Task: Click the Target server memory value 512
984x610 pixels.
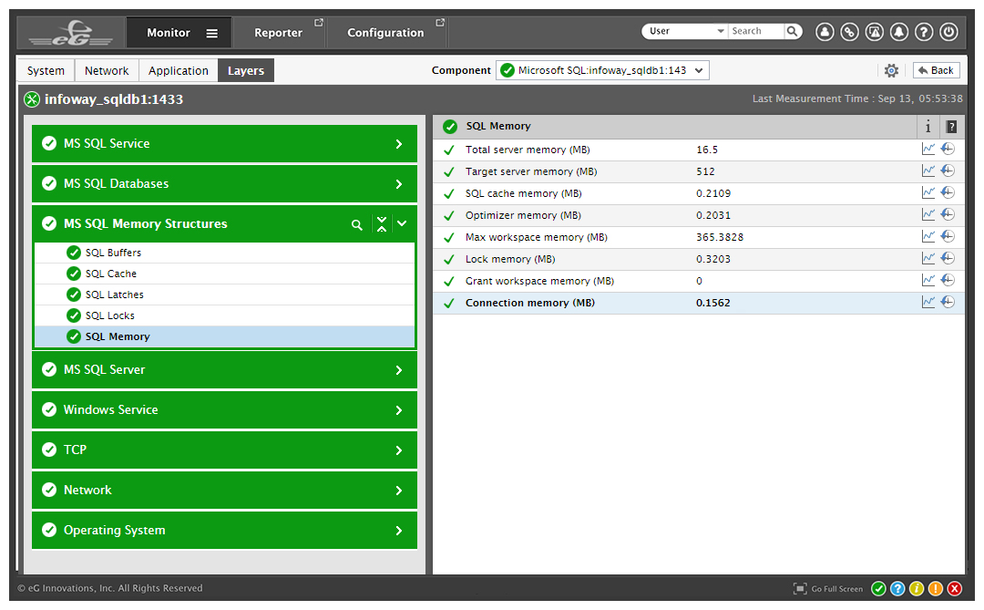Action: tap(705, 171)
